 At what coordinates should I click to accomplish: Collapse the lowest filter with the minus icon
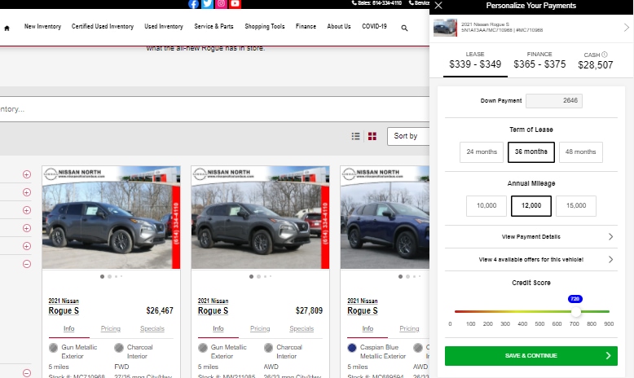27,373
